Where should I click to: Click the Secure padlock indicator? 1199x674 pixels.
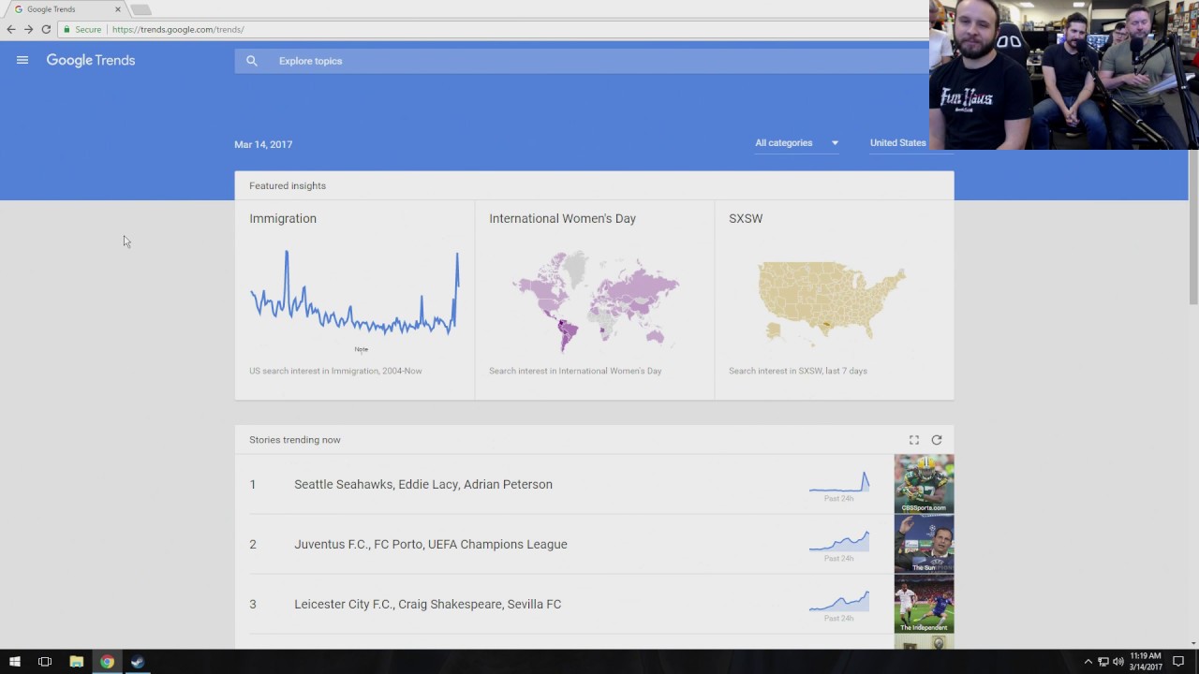pos(82,29)
